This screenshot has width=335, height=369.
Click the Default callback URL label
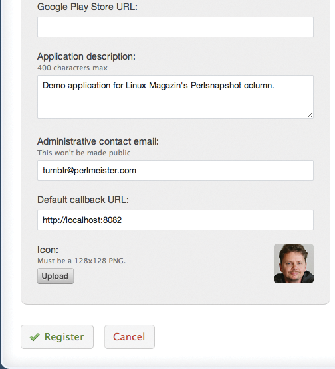83,200
